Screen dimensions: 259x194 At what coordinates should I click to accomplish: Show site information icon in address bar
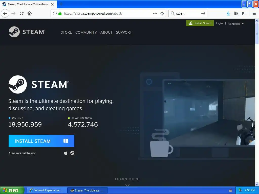tap(55, 14)
